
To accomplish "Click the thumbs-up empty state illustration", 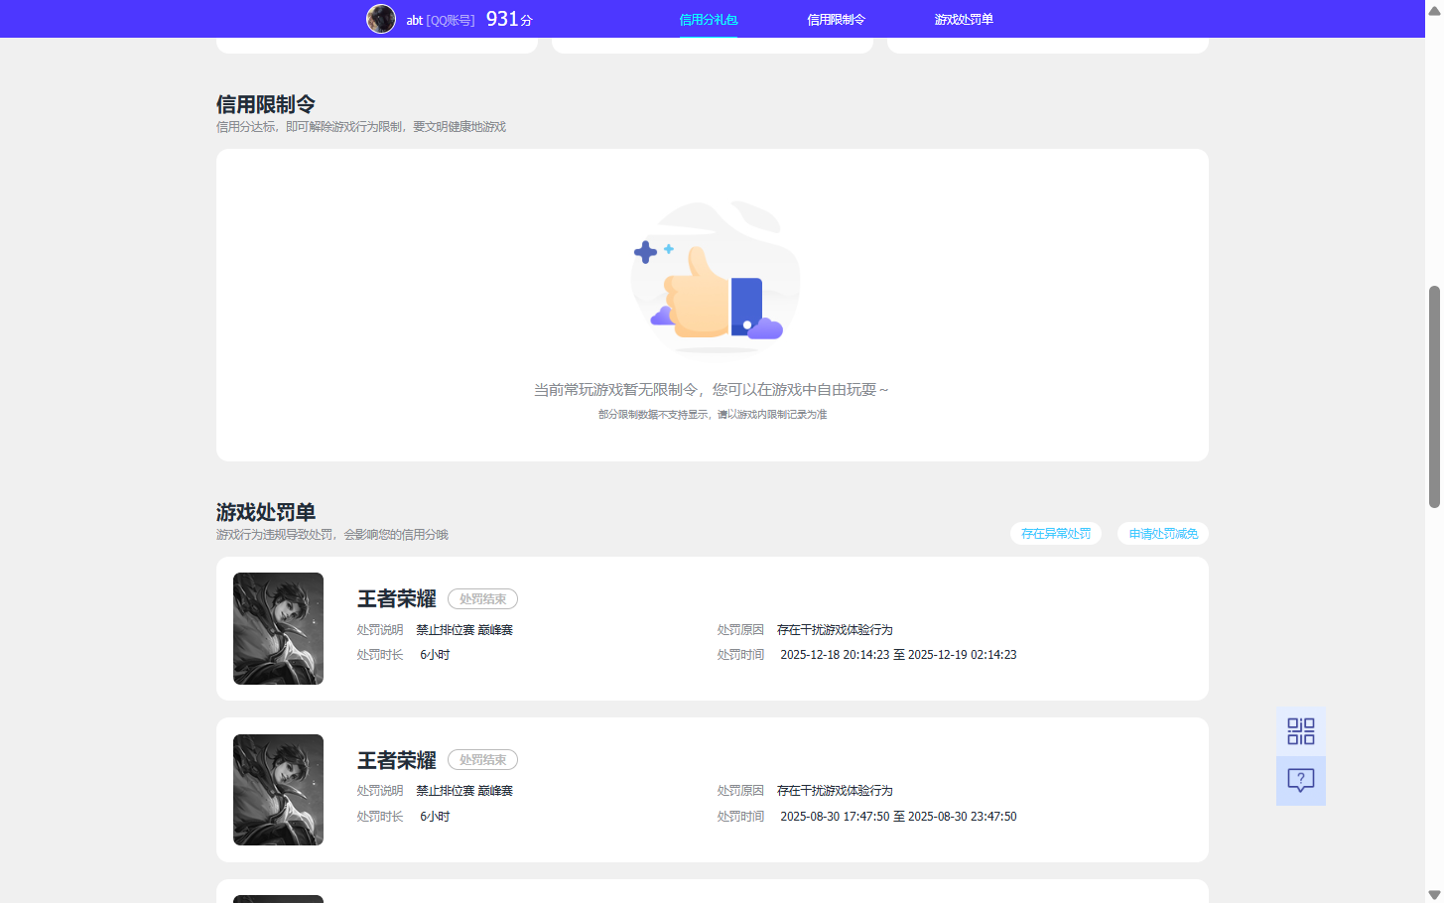I will coord(715,278).
